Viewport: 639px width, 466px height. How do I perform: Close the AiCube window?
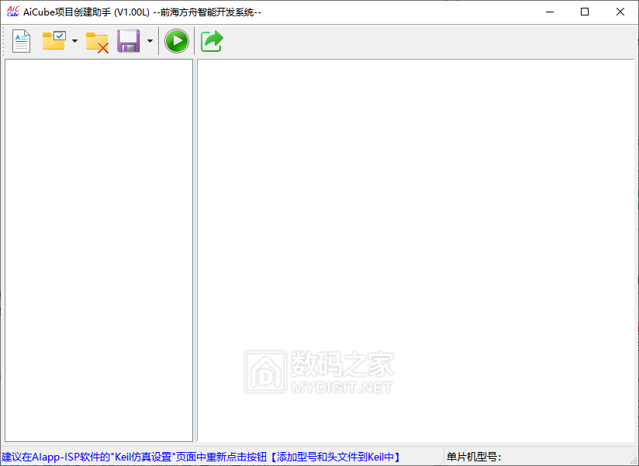(x=620, y=12)
